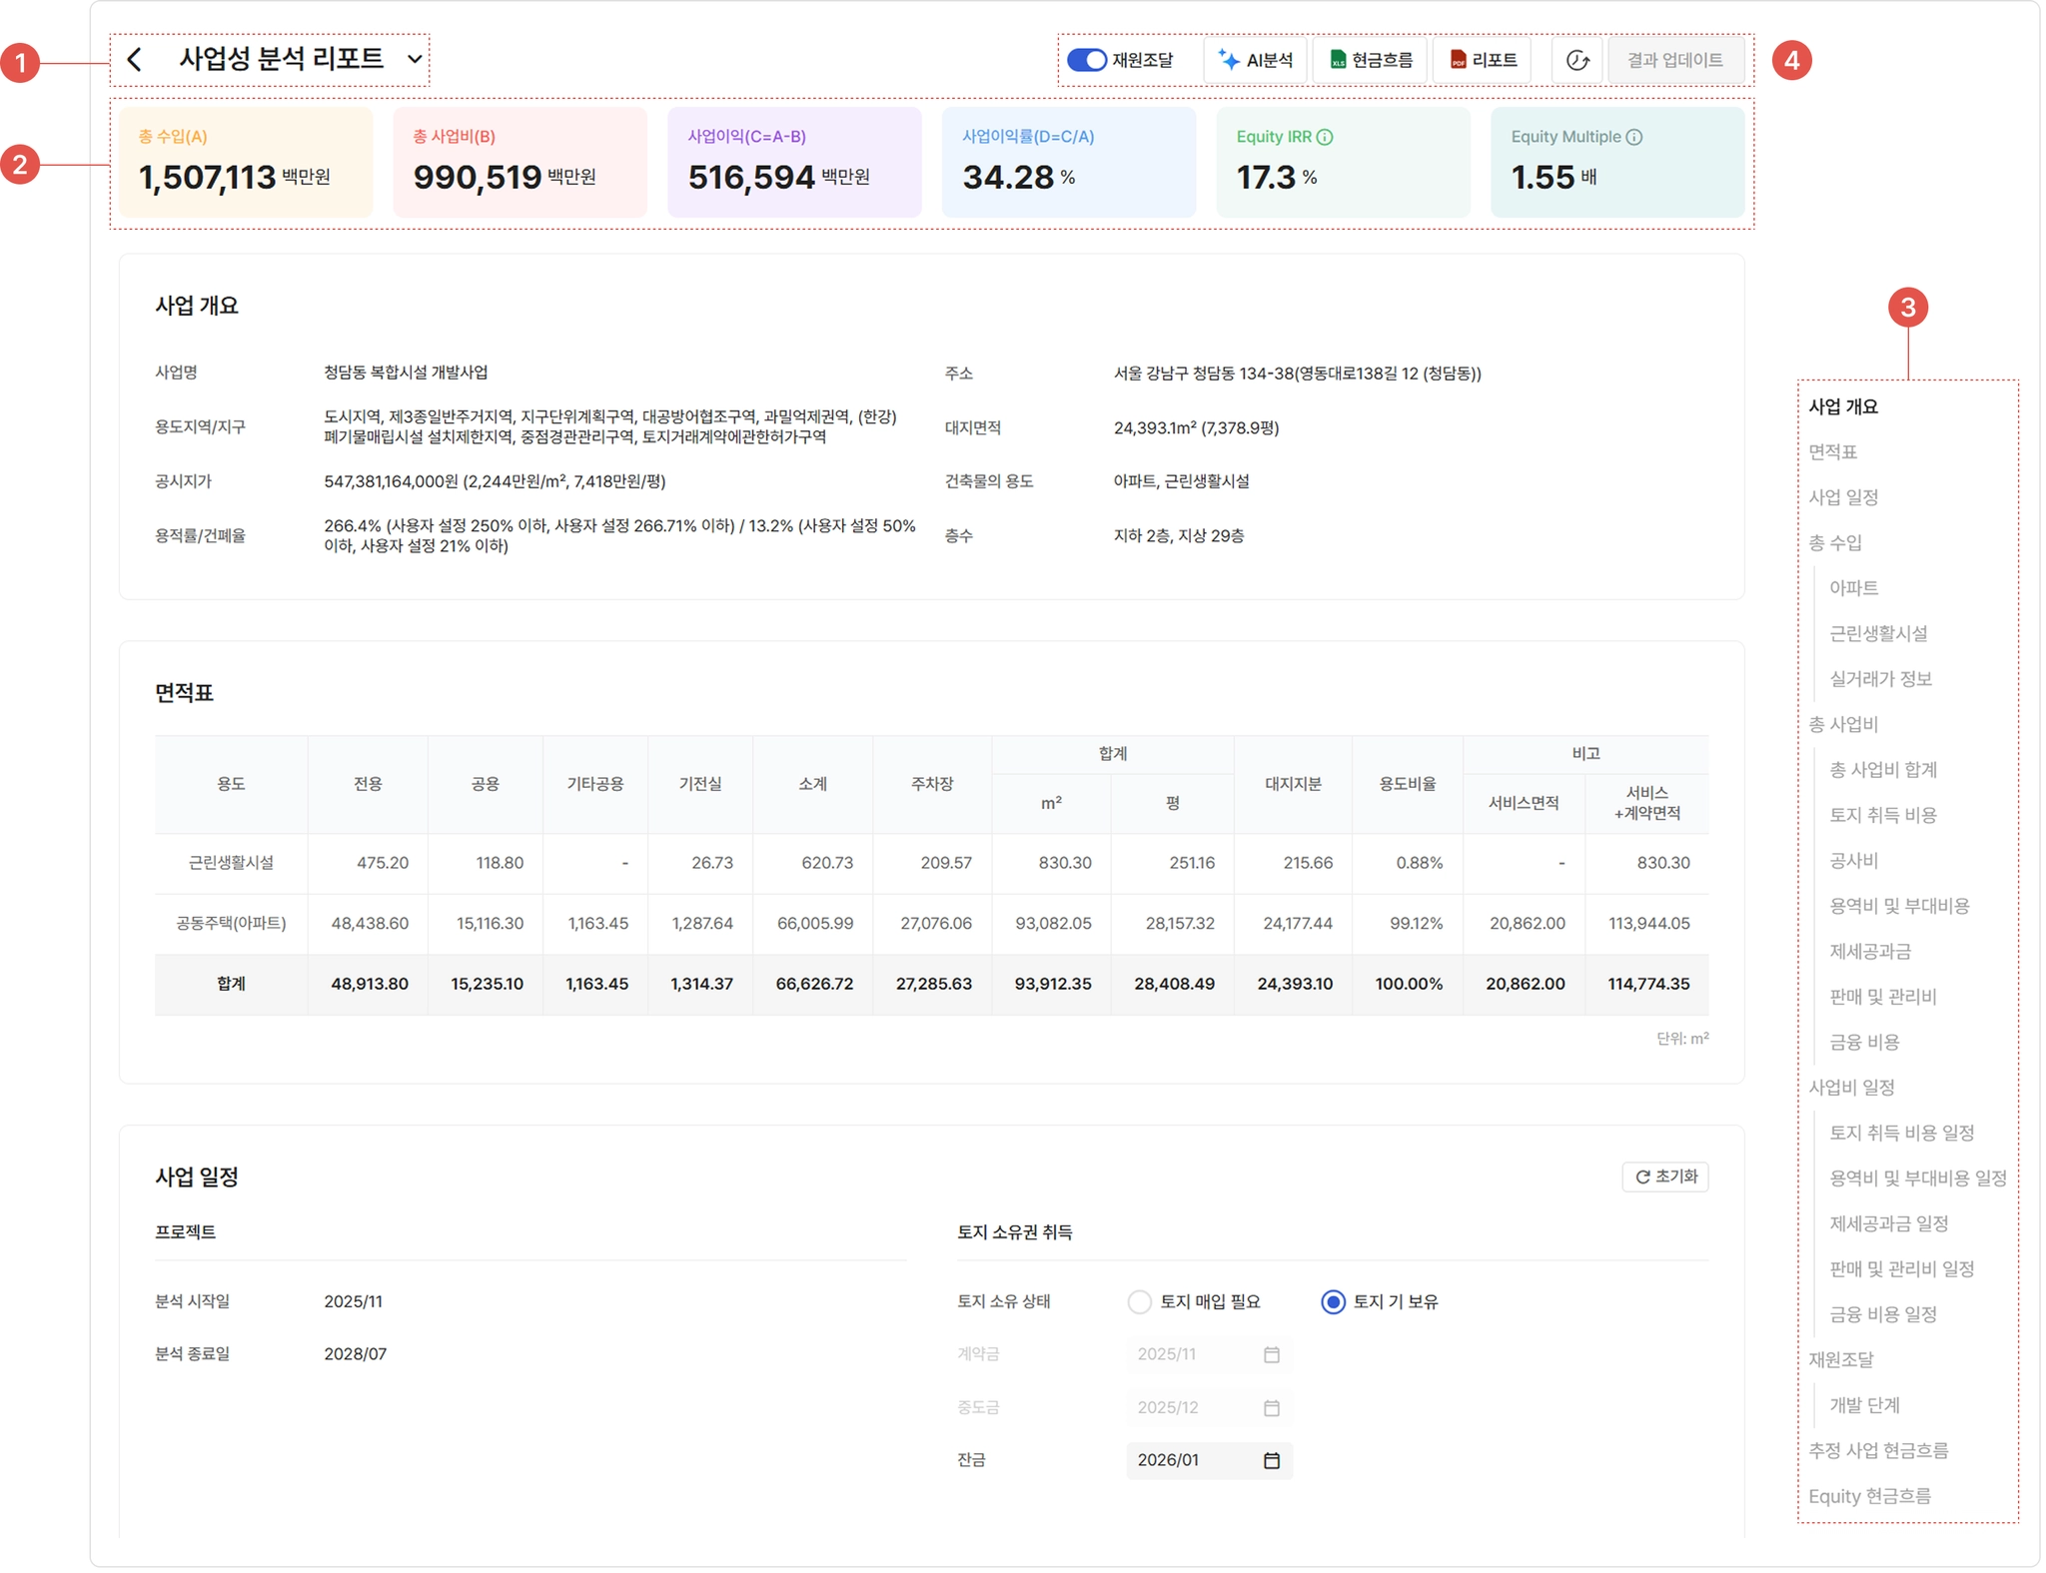
Task: Jump to 면적표 in side navigation
Action: click(1832, 451)
